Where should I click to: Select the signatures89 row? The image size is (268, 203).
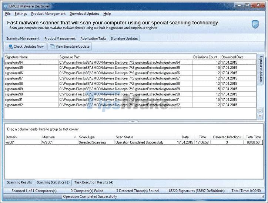[x=130, y=89]
